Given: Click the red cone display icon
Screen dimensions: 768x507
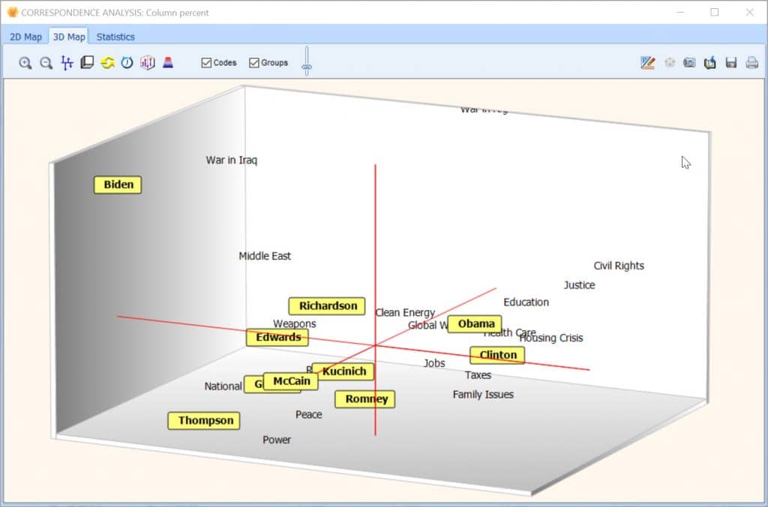Looking at the screenshot, I should (x=168, y=63).
